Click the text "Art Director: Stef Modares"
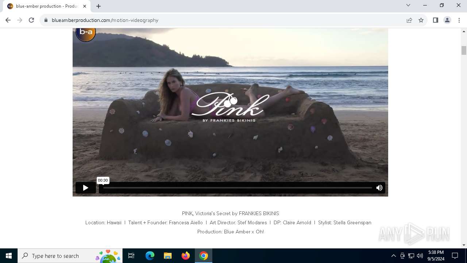 pyautogui.click(x=238, y=222)
